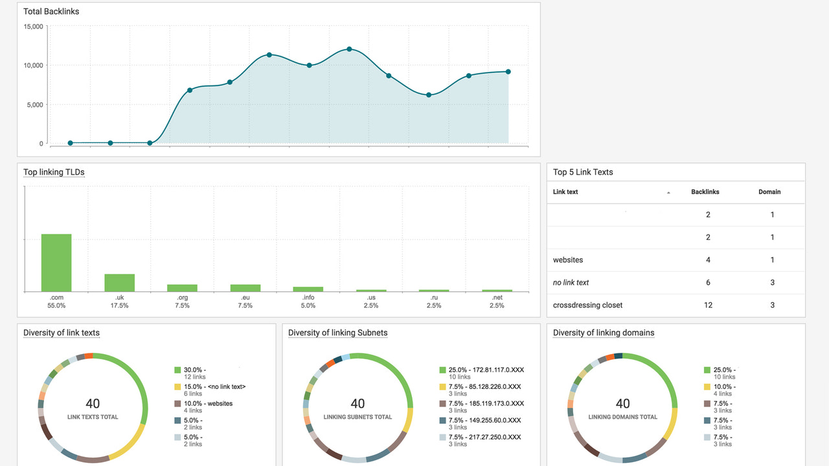Sort the table by the Backlinks column

705,192
